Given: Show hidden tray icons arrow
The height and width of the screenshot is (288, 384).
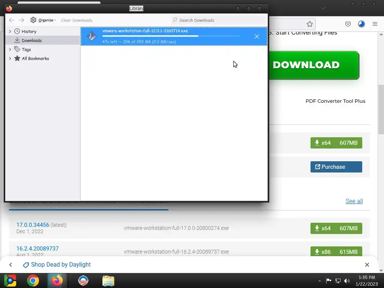Looking at the screenshot, I should pyautogui.click(x=319, y=281).
